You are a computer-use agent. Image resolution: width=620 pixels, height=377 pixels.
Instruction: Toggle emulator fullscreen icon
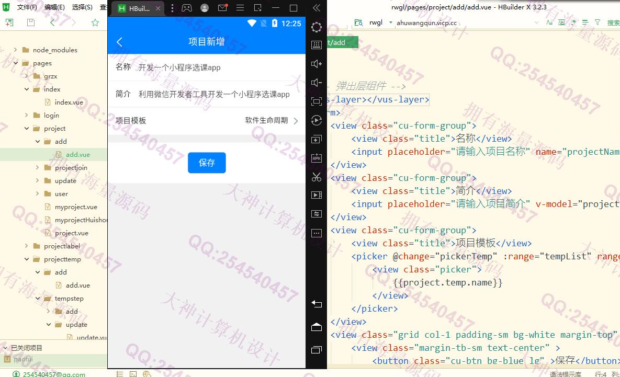317,101
